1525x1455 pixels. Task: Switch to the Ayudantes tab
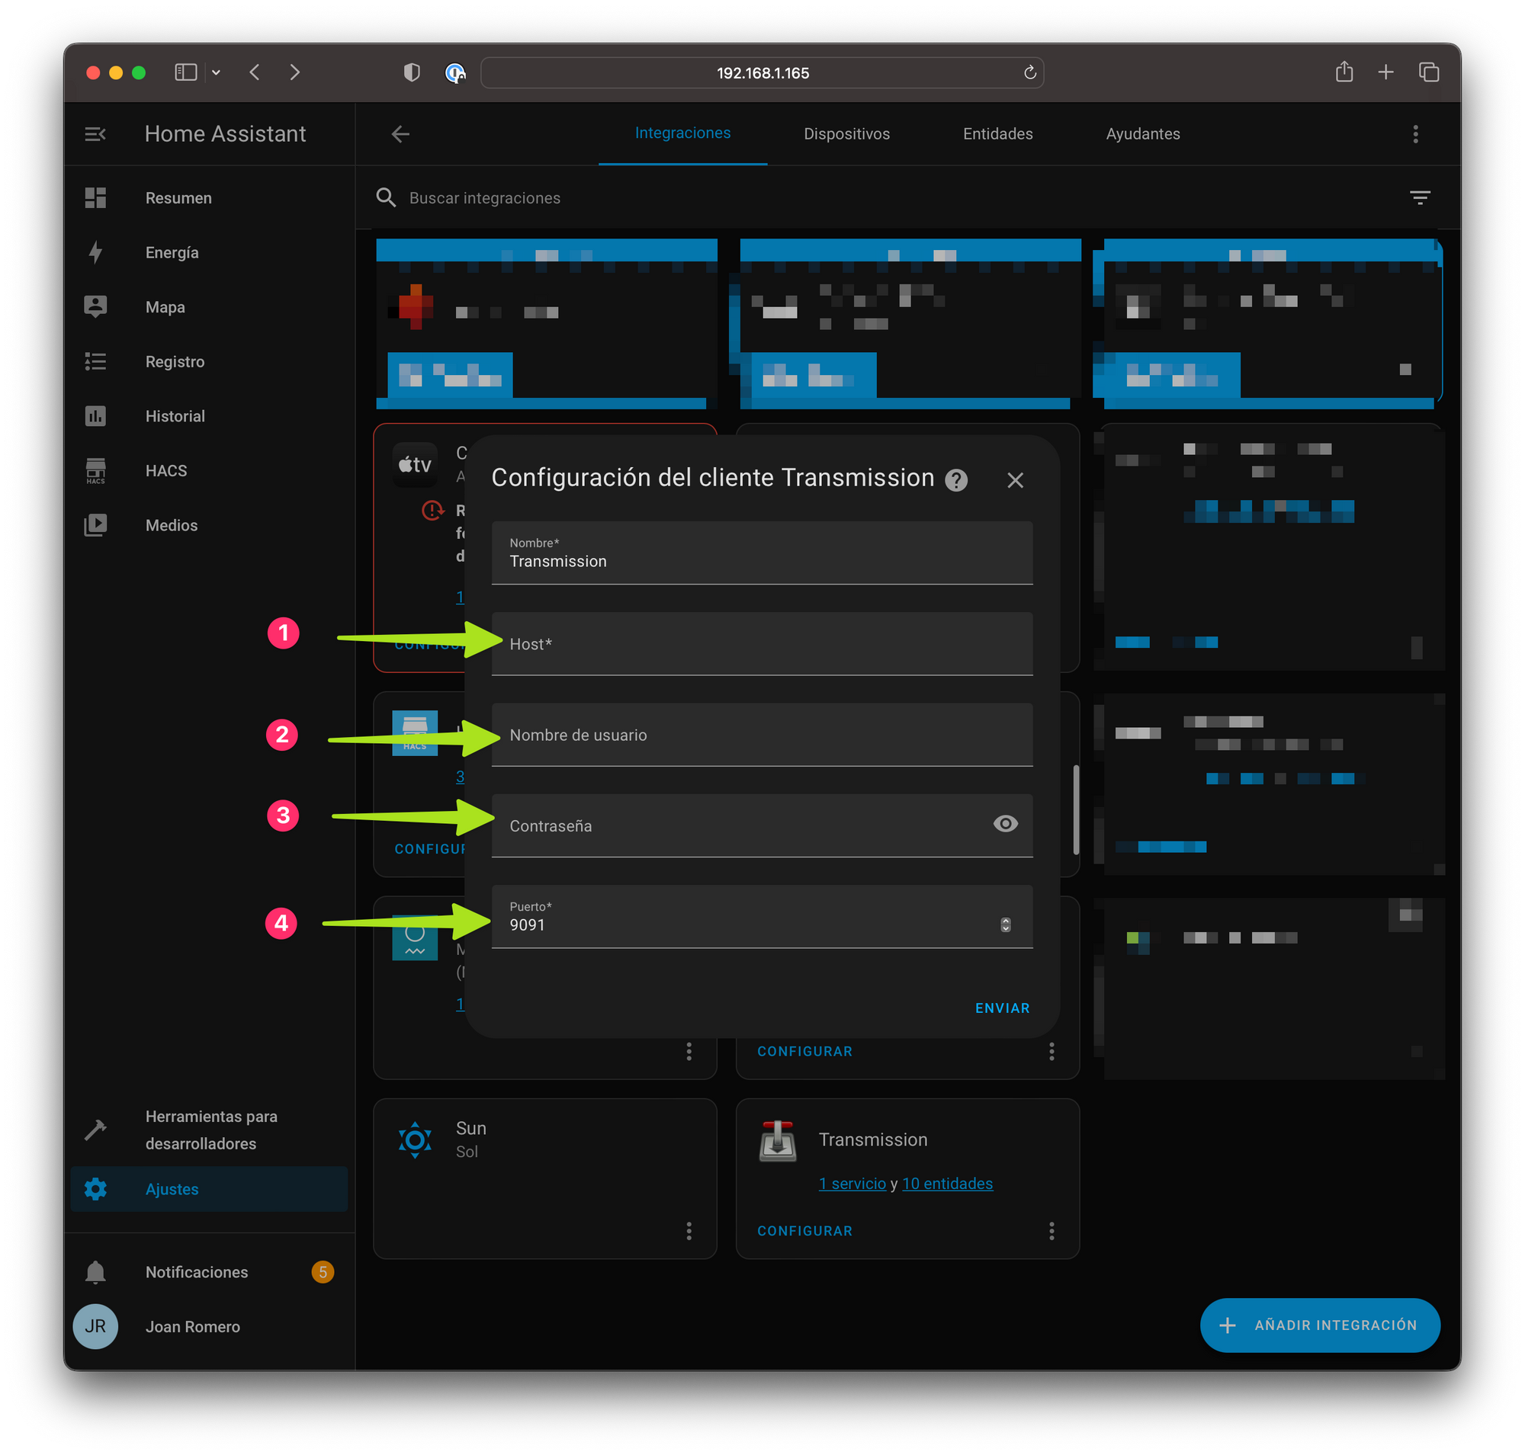(x=1142, y=133)
